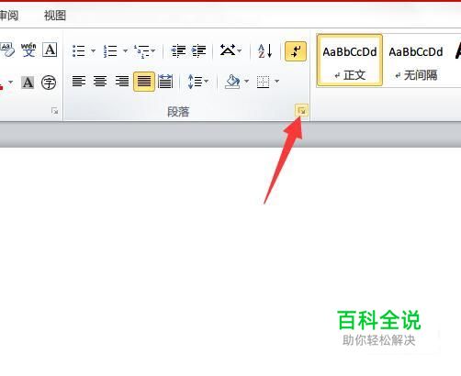Viewport: 461px width, 376px height.
Task: Click the clear formatting eraser icon
Action: click(x=7, y=50)
